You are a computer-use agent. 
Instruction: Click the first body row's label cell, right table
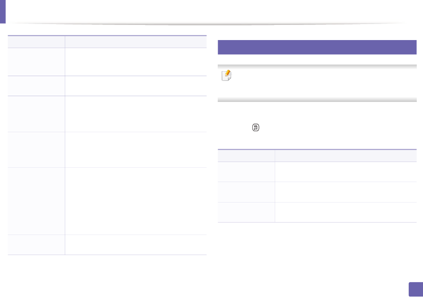(246, 172)
